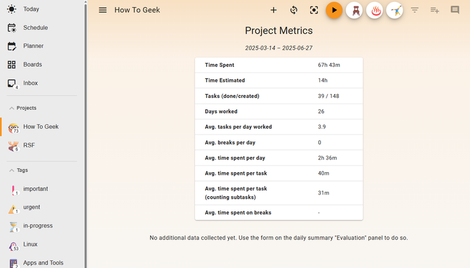Open the Boards grid icon

pos(11,64)
